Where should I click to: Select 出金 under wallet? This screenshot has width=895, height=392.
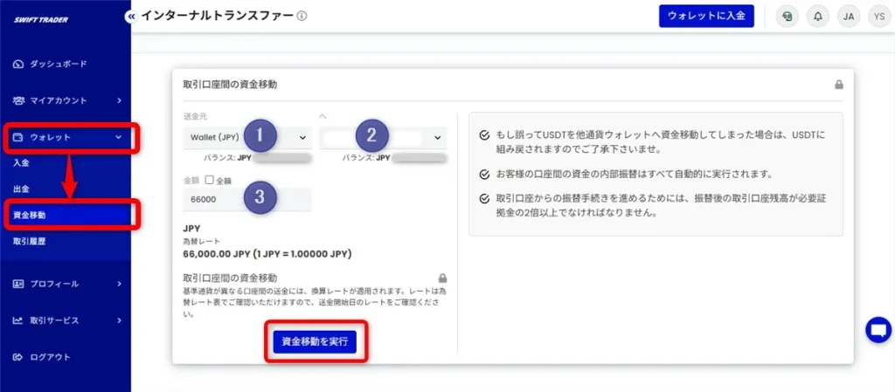pos(21,189)
